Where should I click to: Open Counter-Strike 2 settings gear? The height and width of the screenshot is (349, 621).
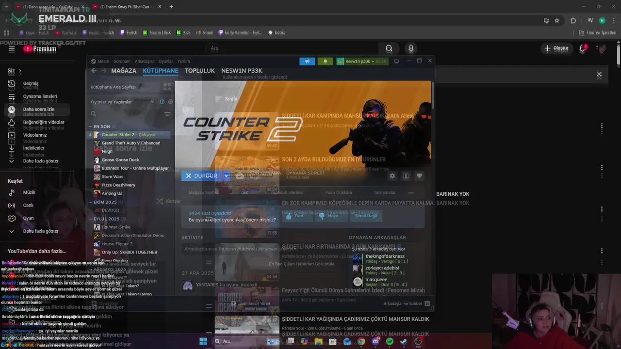tap(392, 175)
